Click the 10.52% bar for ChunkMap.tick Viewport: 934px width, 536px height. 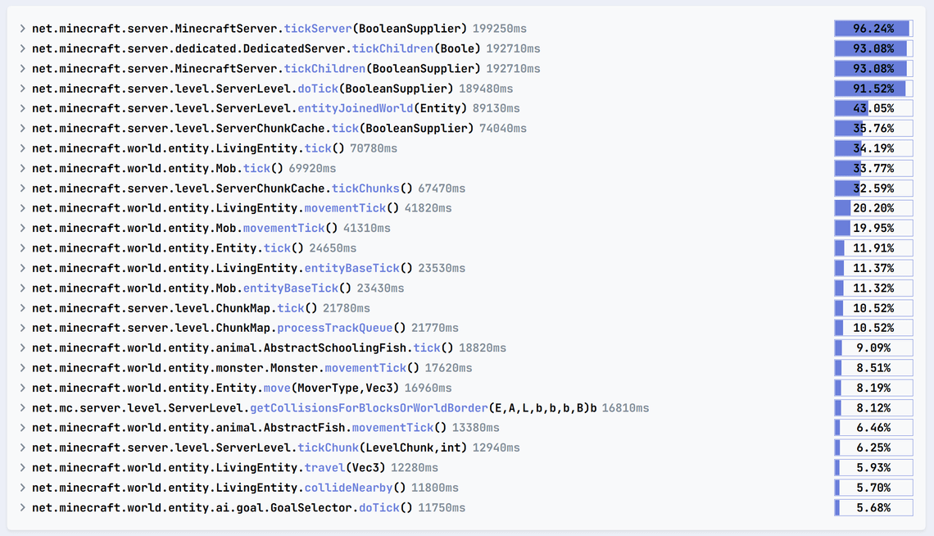[x=873, y=308]
